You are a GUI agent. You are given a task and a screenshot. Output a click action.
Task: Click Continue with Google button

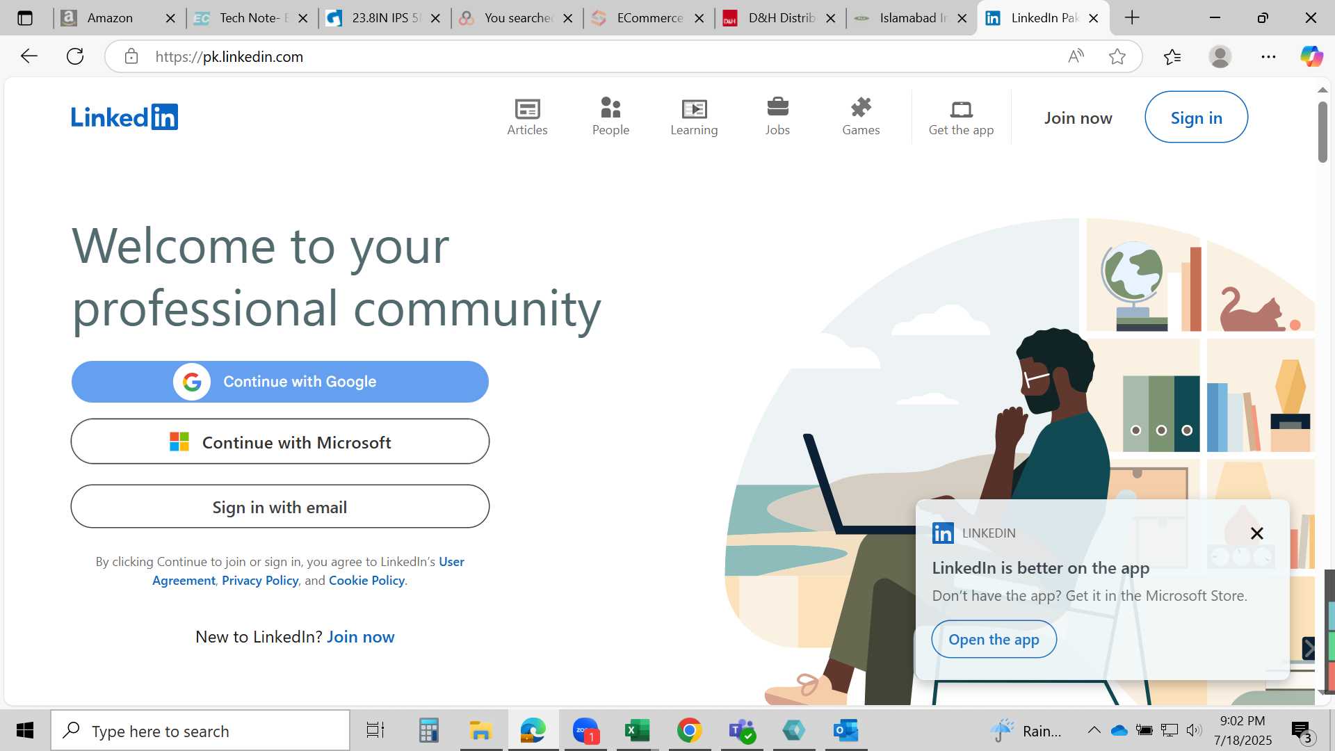(x=280, y=382)
